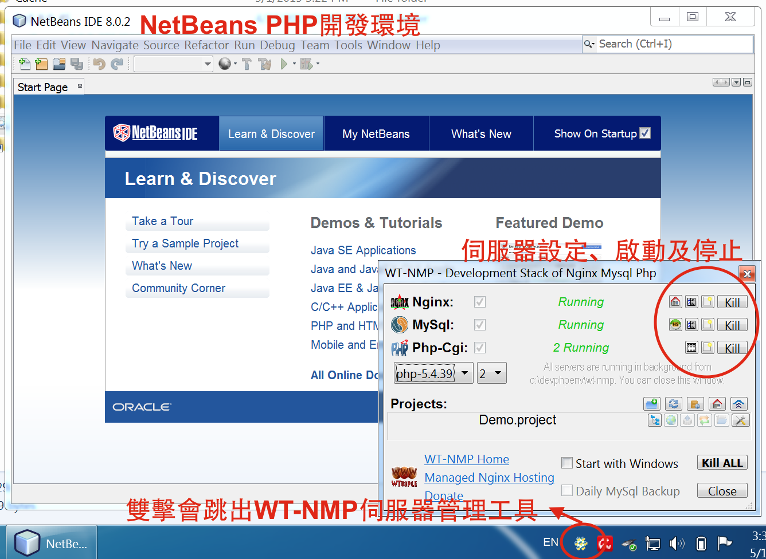Open the php-5.4.39 version dropdown
The height and width of the screenshot is (559, 766).
(434, 373)
